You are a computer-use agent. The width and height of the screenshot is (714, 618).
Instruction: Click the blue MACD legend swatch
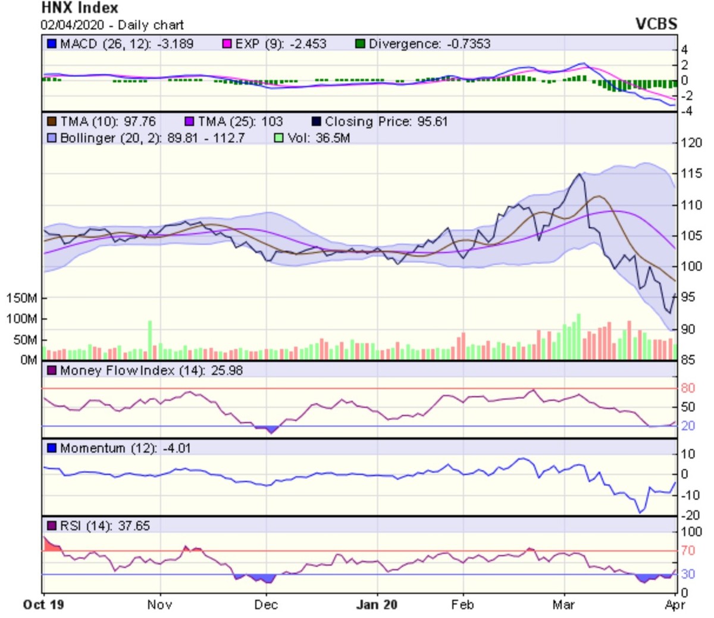coord(52,44)
